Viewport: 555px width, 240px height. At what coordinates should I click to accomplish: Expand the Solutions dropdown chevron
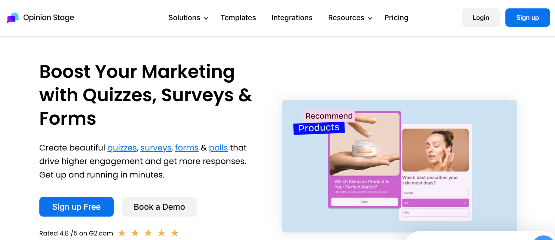pos(206,18)
